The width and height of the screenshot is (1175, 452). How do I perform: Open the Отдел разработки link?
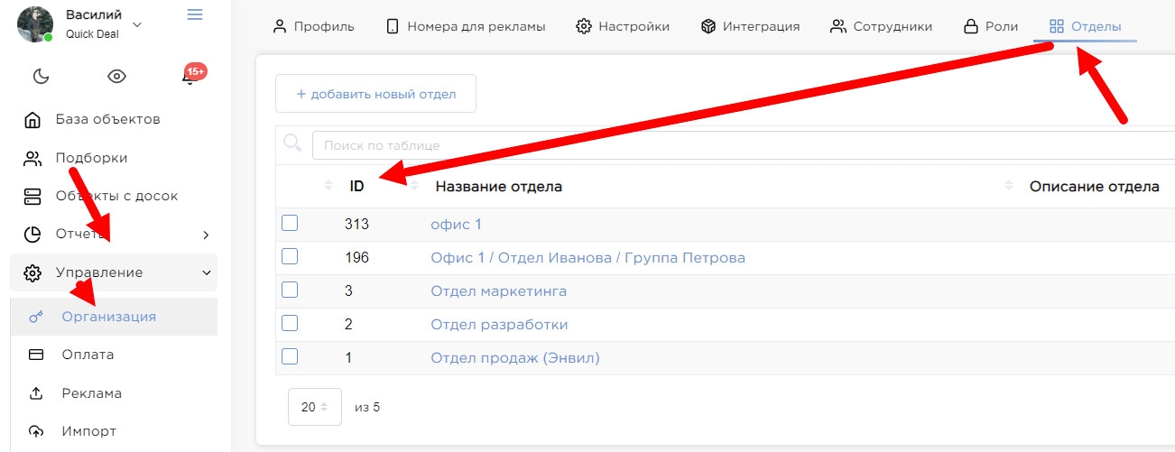[x=499, y=325]
